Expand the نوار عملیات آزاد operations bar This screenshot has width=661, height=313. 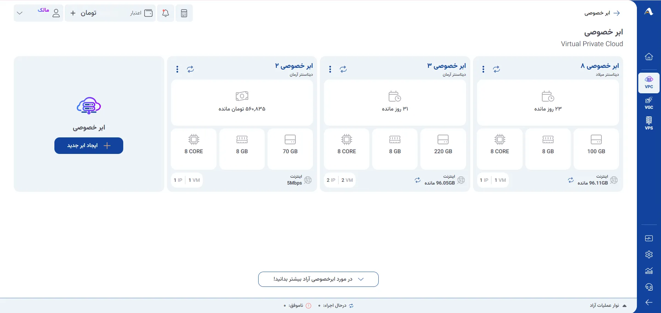tap(608, 306)
